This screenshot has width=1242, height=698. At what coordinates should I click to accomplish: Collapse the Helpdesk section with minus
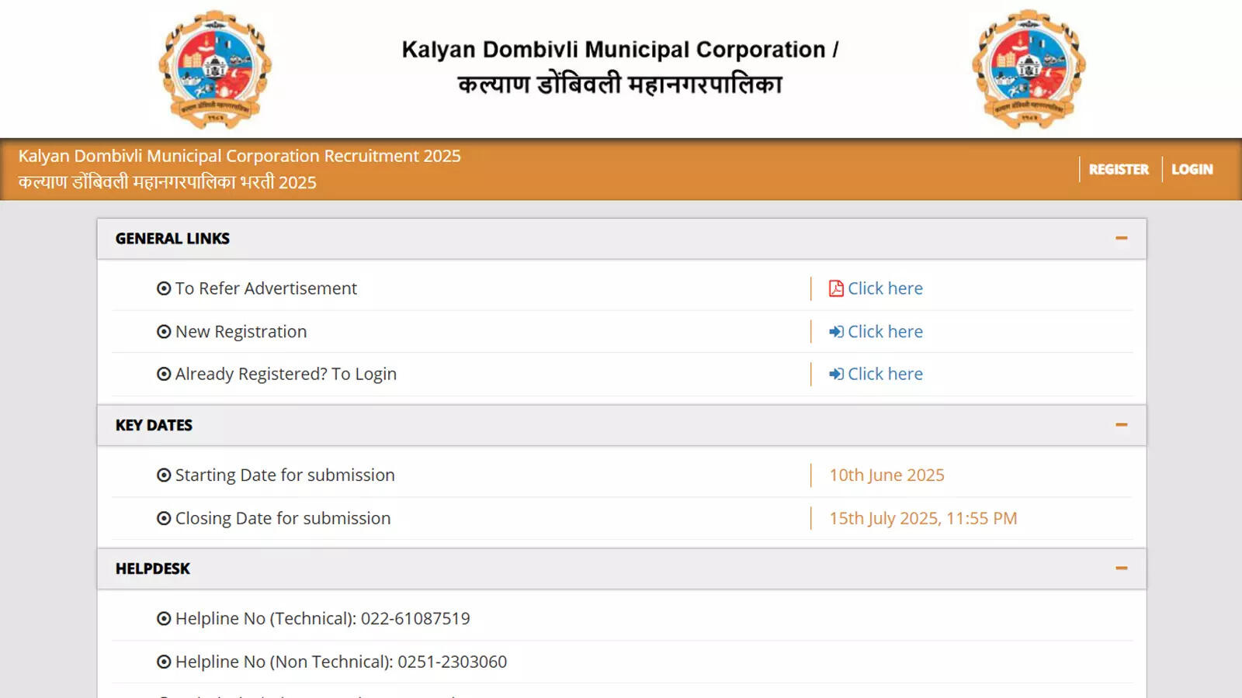click(x=1121, y=568)
